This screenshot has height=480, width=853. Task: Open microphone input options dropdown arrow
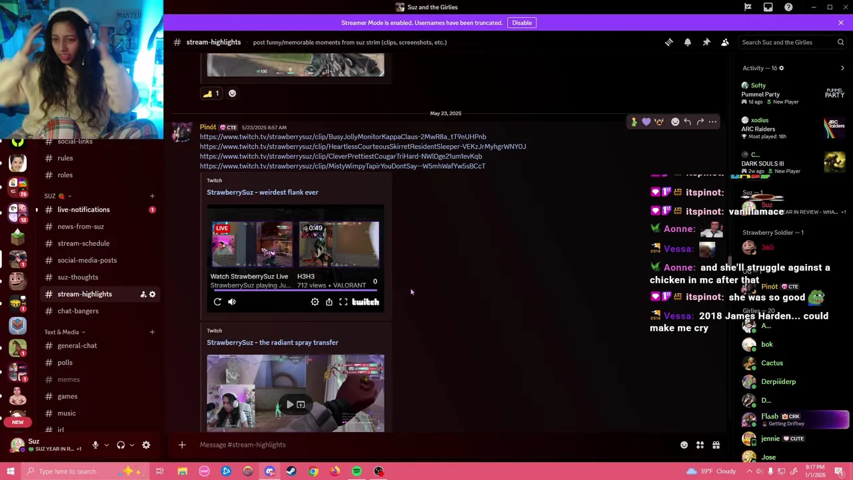tap(106, 445)
